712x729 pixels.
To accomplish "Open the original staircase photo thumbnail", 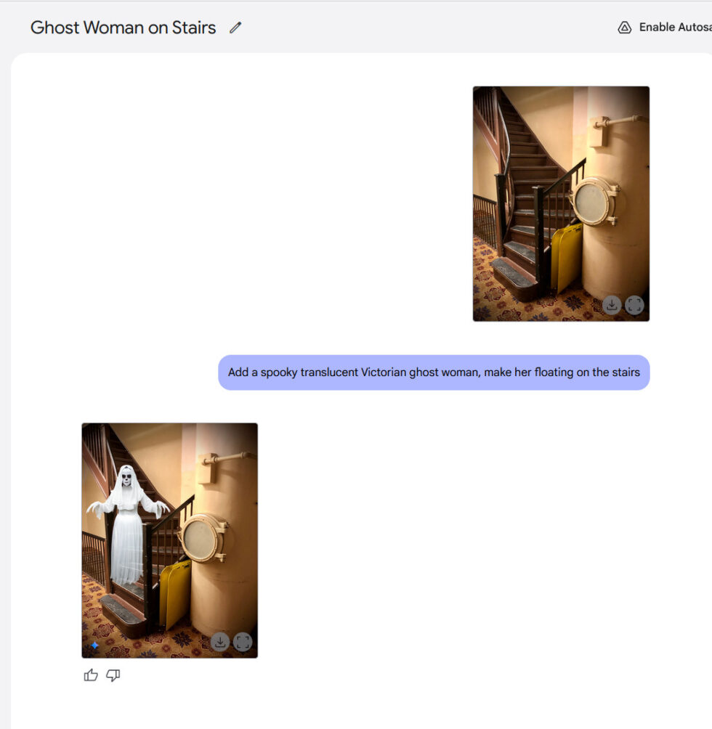I will tap(561, 203).
